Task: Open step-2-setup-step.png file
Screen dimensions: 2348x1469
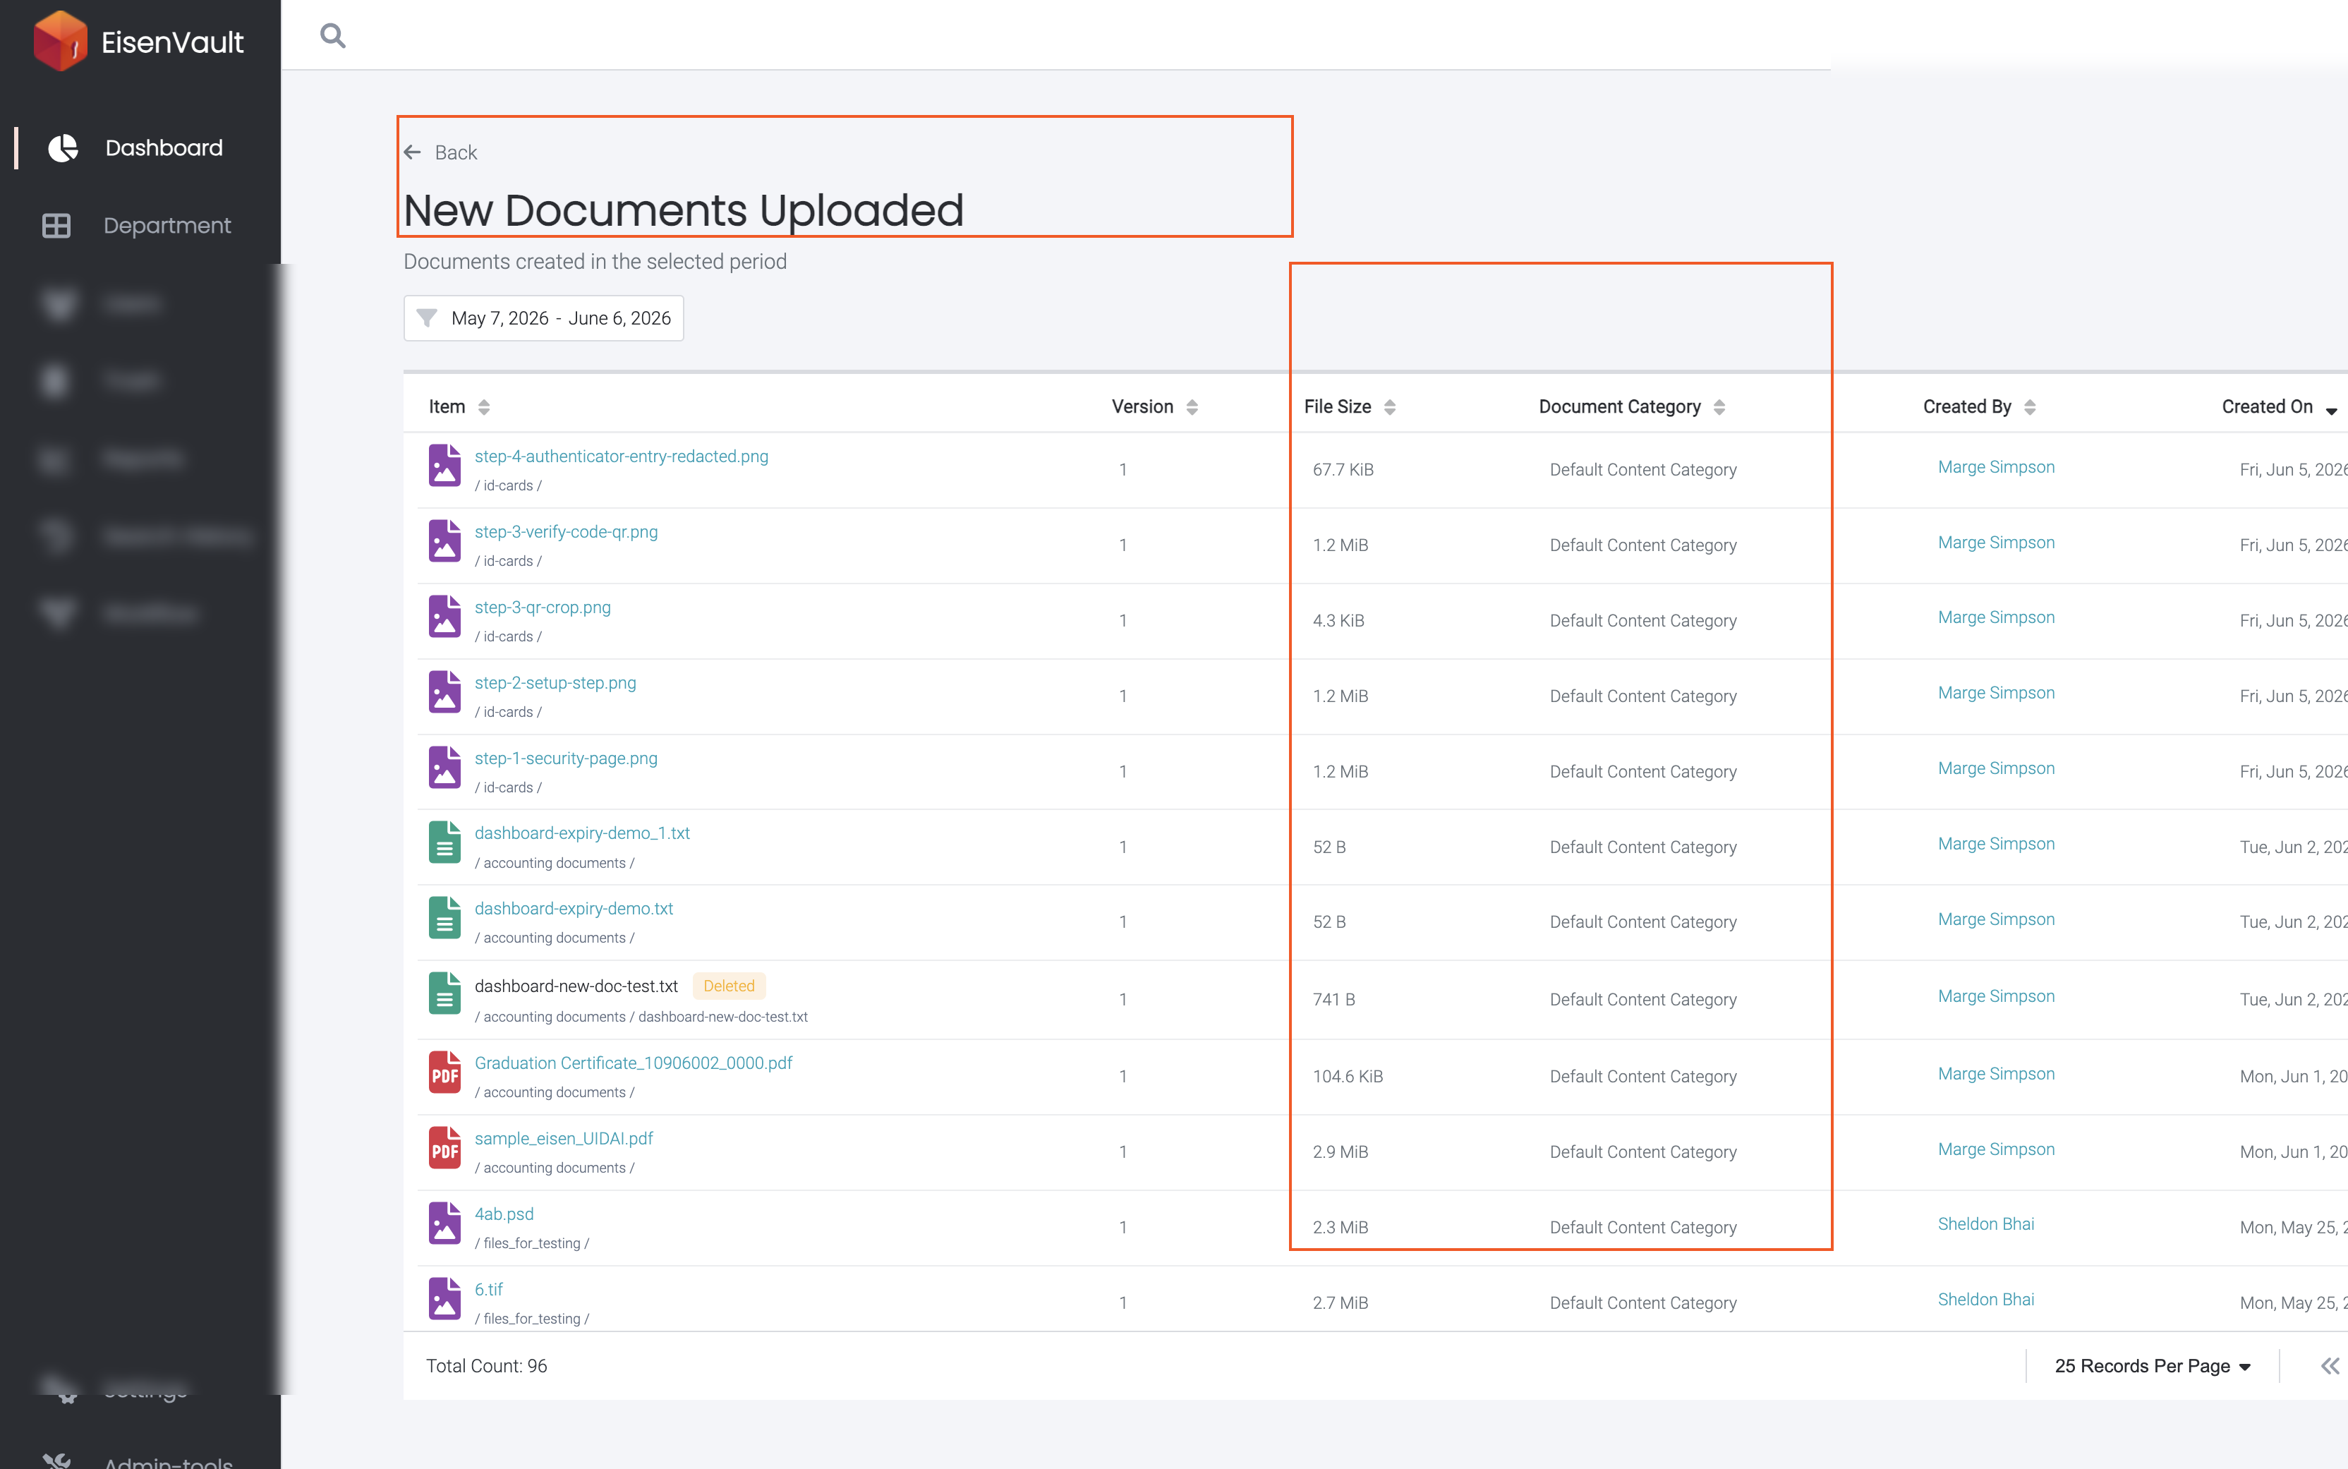Action: [x=555, y=682]
